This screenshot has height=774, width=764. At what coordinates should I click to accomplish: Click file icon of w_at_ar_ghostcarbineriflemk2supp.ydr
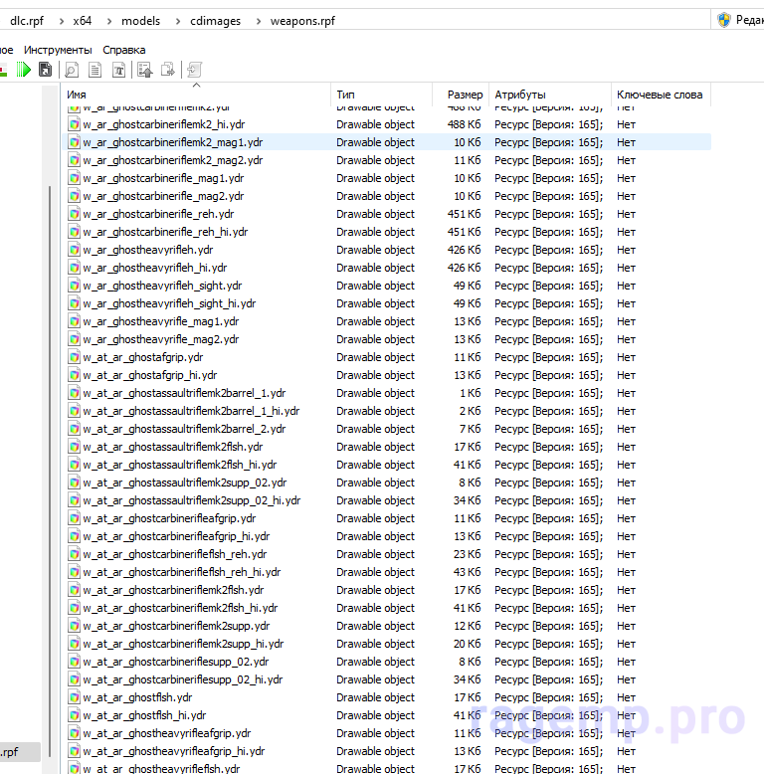tap(74, 626)
